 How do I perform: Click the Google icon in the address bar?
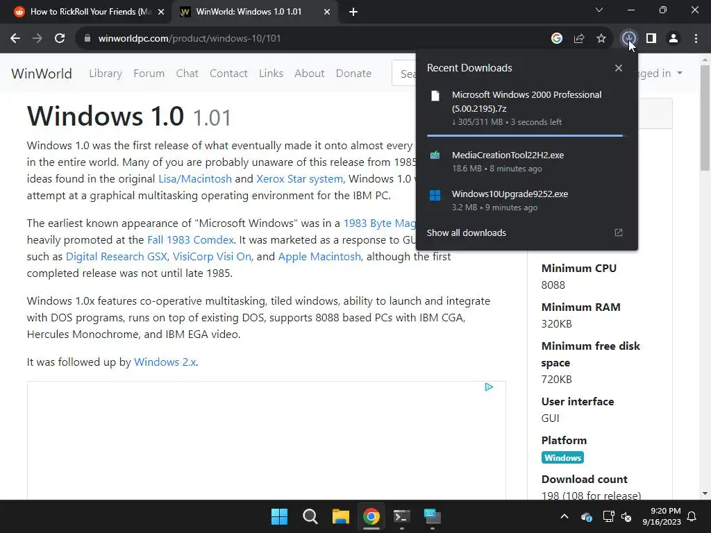click(x=557, y=39)
